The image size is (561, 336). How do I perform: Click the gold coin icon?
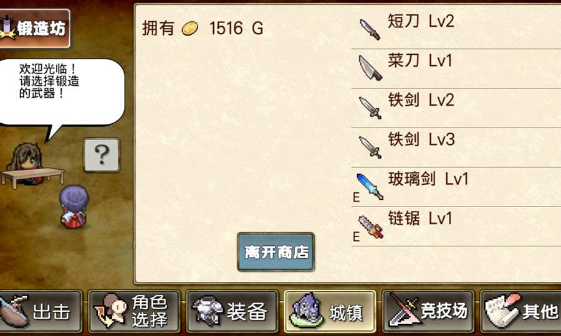tap(189, 28)
